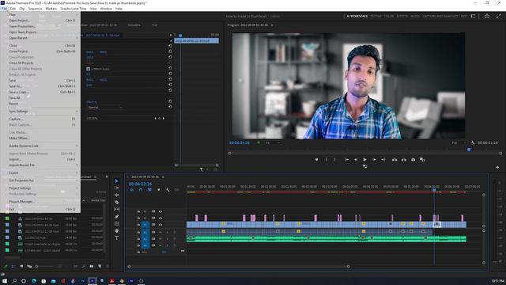This screenshot has width=506, height=285.
Task: Select the Rectangle tool
Action: tap(117, 223)
